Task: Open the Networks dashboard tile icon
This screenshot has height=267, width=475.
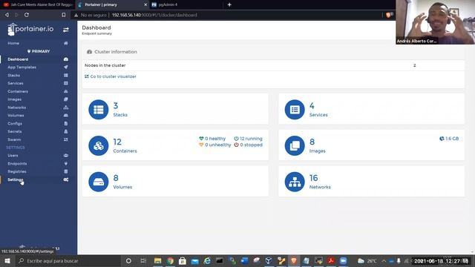Action: tap(295, 182)
